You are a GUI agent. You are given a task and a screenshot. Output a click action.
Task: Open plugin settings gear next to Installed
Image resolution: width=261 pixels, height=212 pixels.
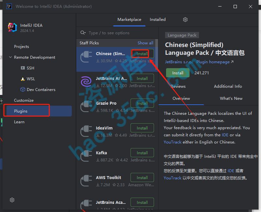coord(185,20)
